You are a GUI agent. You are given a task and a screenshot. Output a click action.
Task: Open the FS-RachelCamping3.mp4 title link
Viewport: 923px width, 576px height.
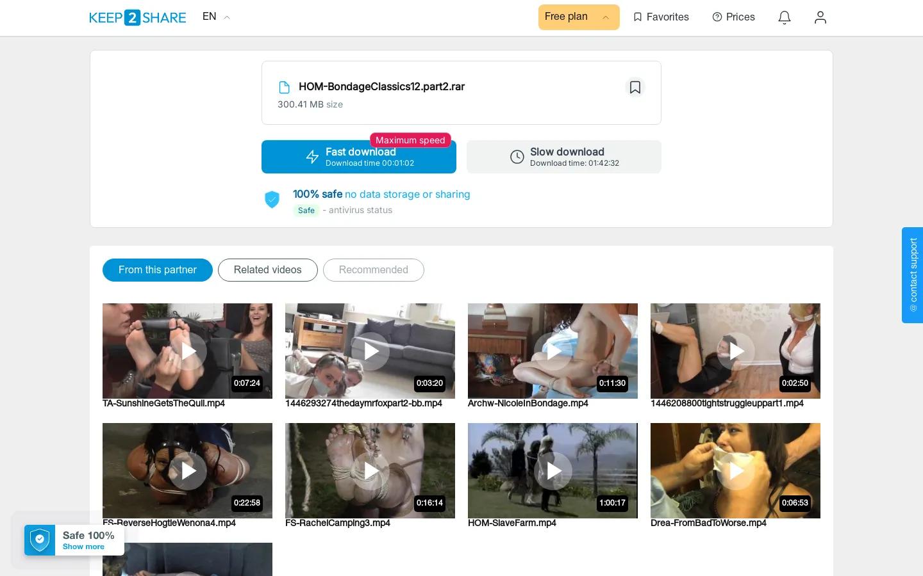point(338,523)
